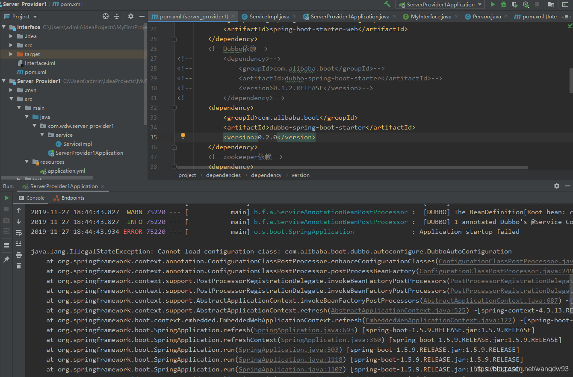Print console output icon
The image size is (573, 377).
pos(19,255)
